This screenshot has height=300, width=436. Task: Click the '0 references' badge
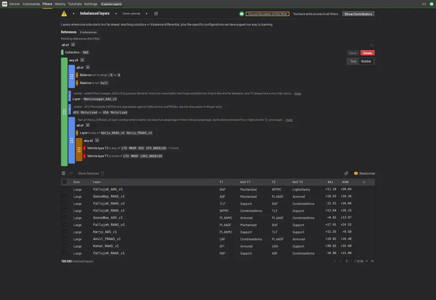click(x=88, y=32)
